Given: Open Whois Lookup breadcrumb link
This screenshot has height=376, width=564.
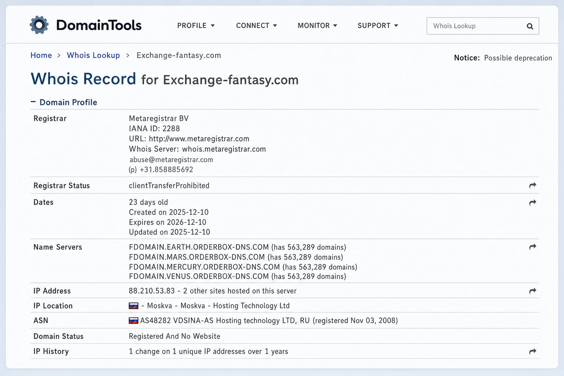Looking at the screenshot, I should point(93,55).
